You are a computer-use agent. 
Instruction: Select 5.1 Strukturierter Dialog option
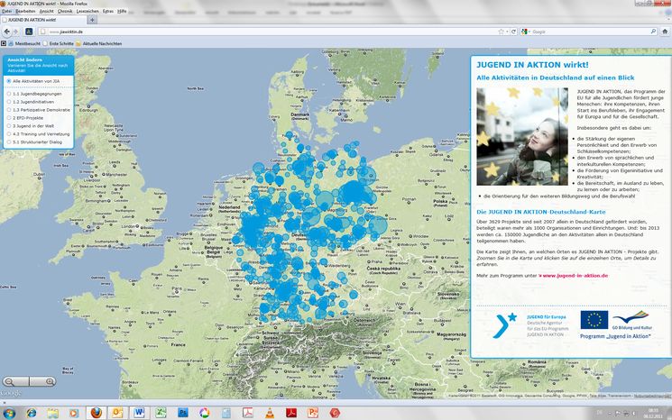pyautogui.click(x=9, y=142)
